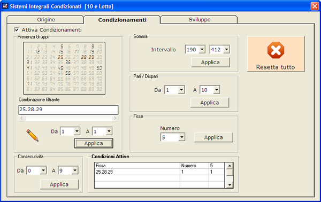Toggle number 5 in the number grid
Image resolution: width=321 pixels, height=202 pixels.
(62, 46)
